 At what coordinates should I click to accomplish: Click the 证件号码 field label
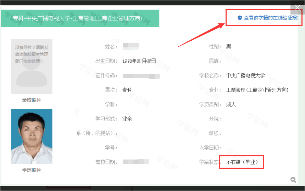[x=106, y=75]
